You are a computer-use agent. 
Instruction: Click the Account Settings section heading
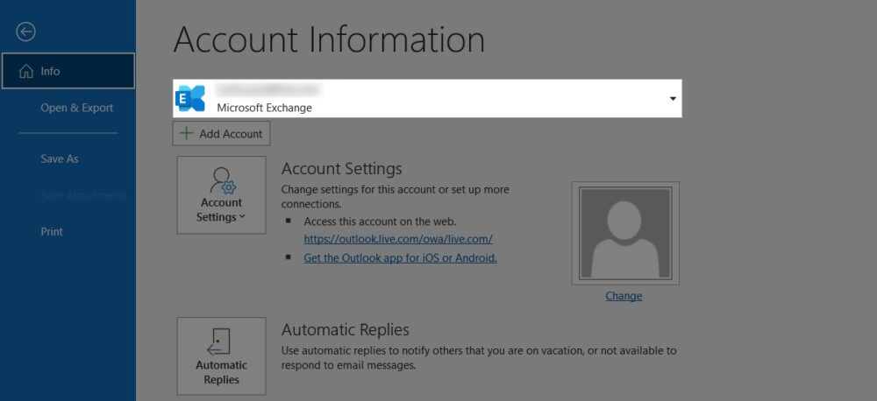[342, 168]
